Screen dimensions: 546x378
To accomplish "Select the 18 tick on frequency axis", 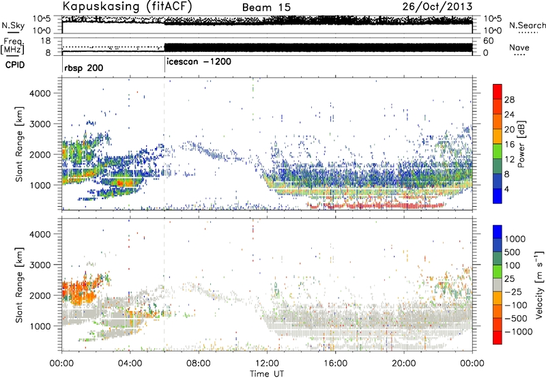I will tap(46, 41).
